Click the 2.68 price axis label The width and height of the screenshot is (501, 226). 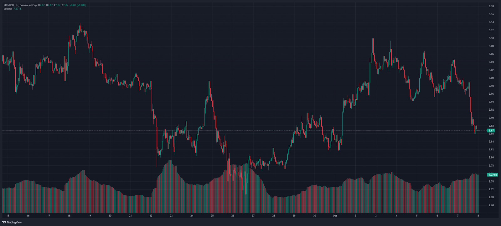click(x=491, y=205)
